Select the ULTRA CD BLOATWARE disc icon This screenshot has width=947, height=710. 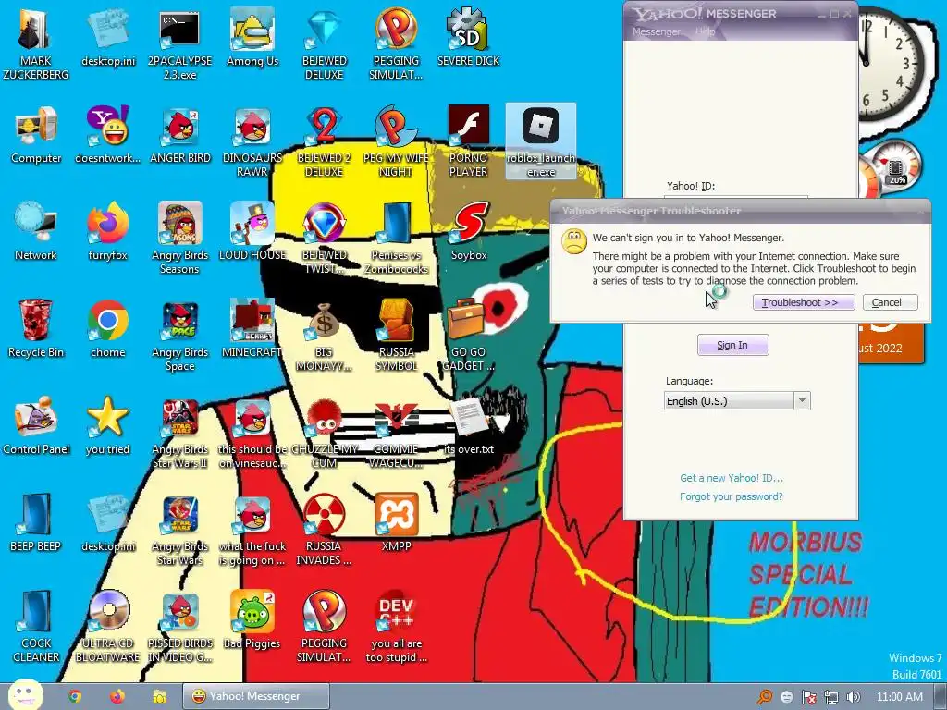pos(107,627)
